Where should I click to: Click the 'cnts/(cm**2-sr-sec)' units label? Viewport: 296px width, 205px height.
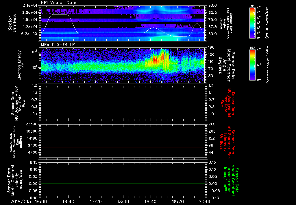[267, 23]
